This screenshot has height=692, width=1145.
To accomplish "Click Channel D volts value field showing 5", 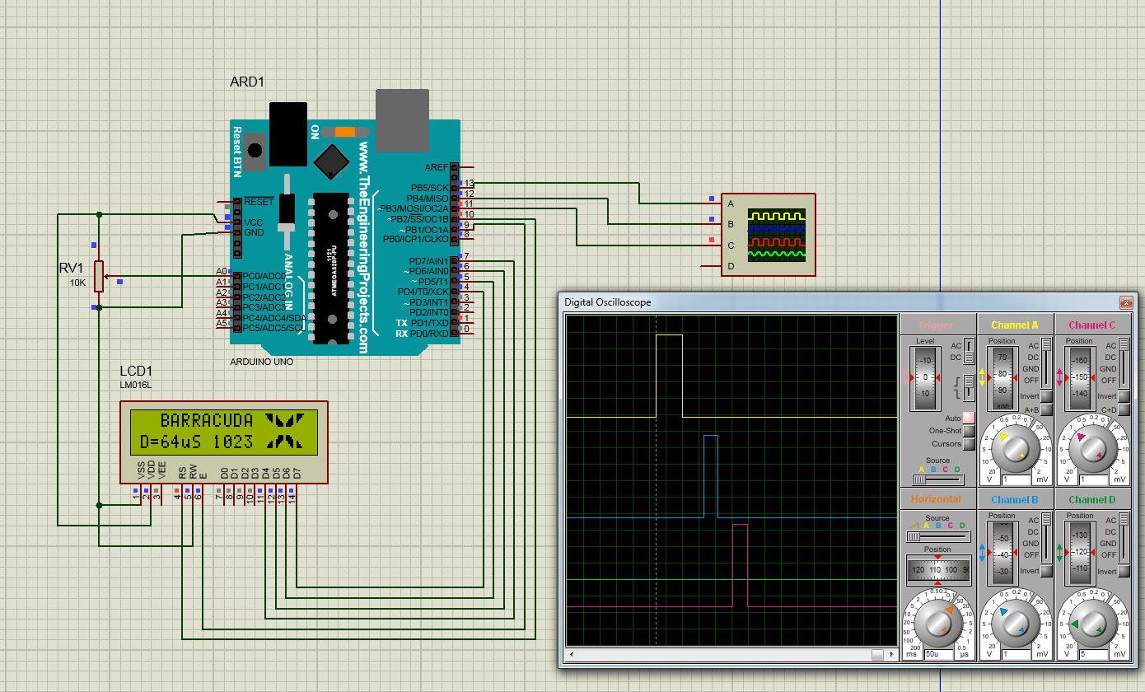I will tap(1092, 654).
